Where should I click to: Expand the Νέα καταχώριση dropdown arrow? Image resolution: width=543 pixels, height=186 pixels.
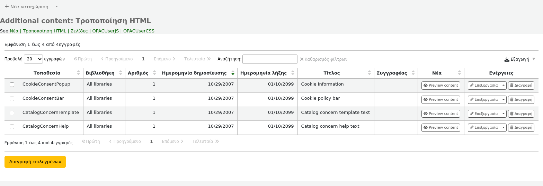(x=57, y=7)
